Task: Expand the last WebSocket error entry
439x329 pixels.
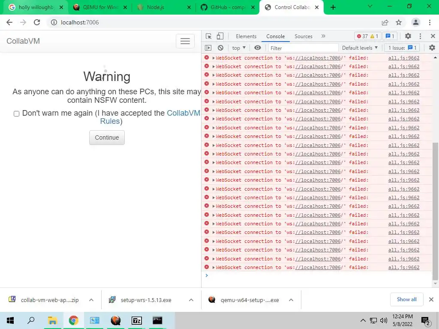Action: (x=213, y=267)
